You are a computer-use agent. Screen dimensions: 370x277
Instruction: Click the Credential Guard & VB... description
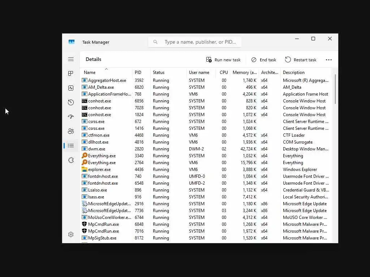coord(306,190)
